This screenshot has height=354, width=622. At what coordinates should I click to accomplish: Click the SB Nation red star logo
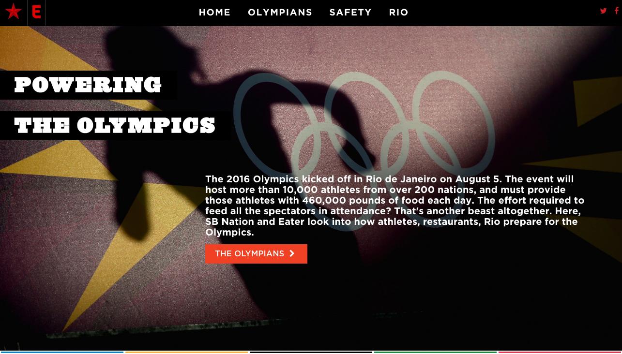coord(14,11)
